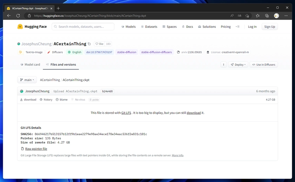The width and height of the screenshot is (295, 182).
Task: Go back with browser back arrow
Action: pyautogui.click(x=9, y=16)
